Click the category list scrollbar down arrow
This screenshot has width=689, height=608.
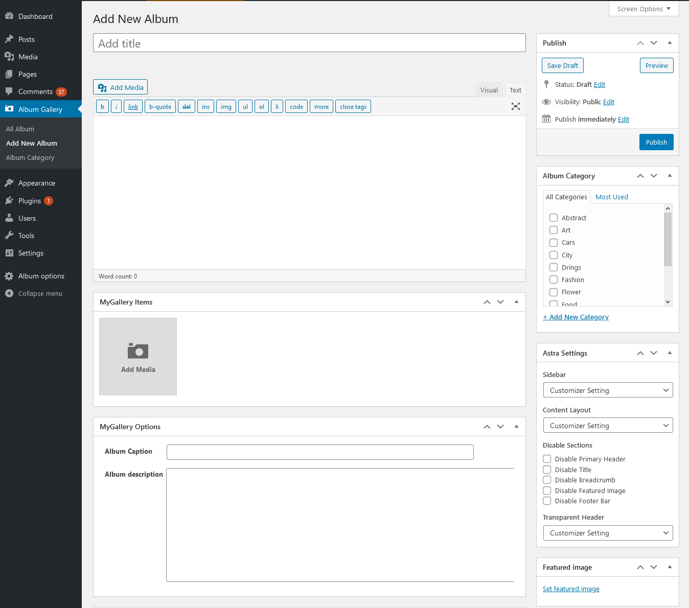click(x=668, y=302)
